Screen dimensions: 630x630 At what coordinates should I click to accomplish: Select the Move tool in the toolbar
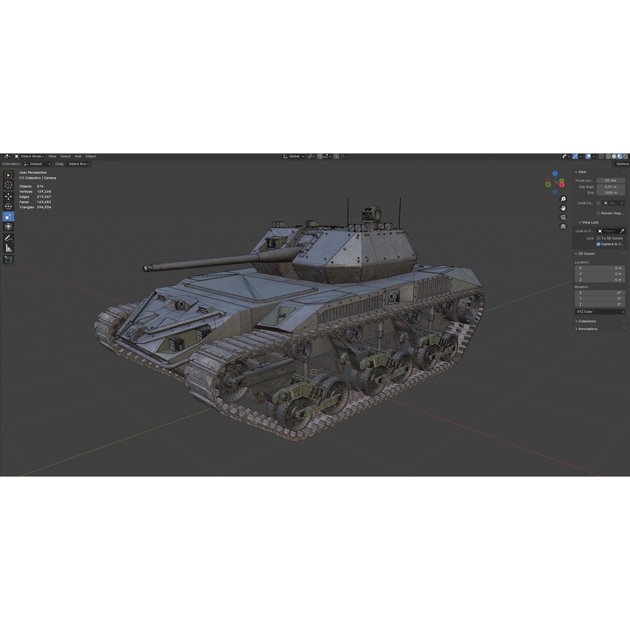tap(8, 197)
